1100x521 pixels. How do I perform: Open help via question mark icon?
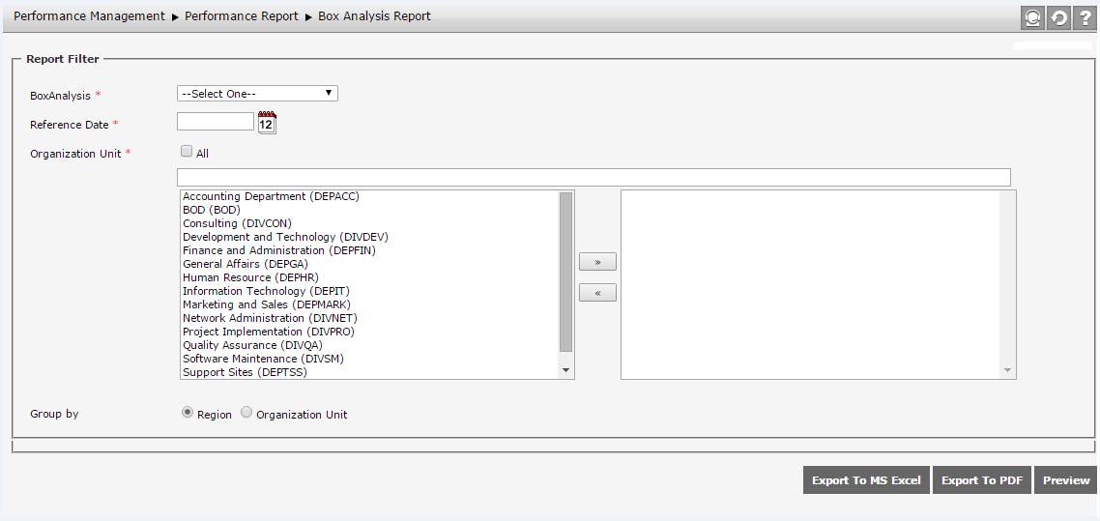pos(1085,18)
